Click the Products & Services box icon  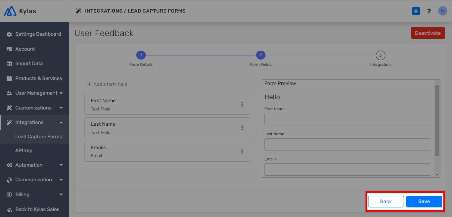tap(9, 78)
